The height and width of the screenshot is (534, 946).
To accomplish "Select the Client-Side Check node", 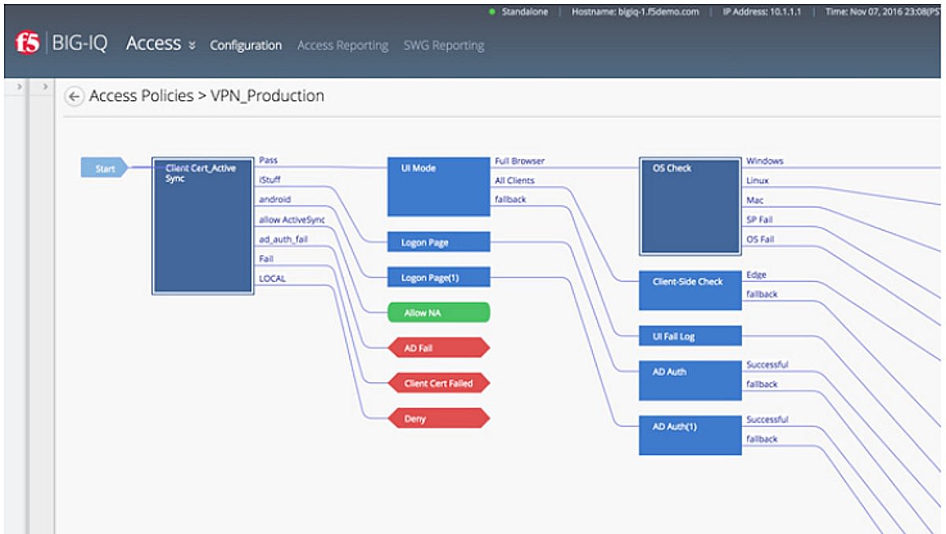I will (x=691, y=290).
